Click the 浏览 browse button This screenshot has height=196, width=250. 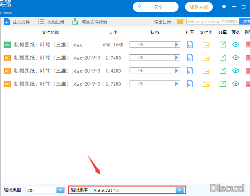(x=245, y=22)
